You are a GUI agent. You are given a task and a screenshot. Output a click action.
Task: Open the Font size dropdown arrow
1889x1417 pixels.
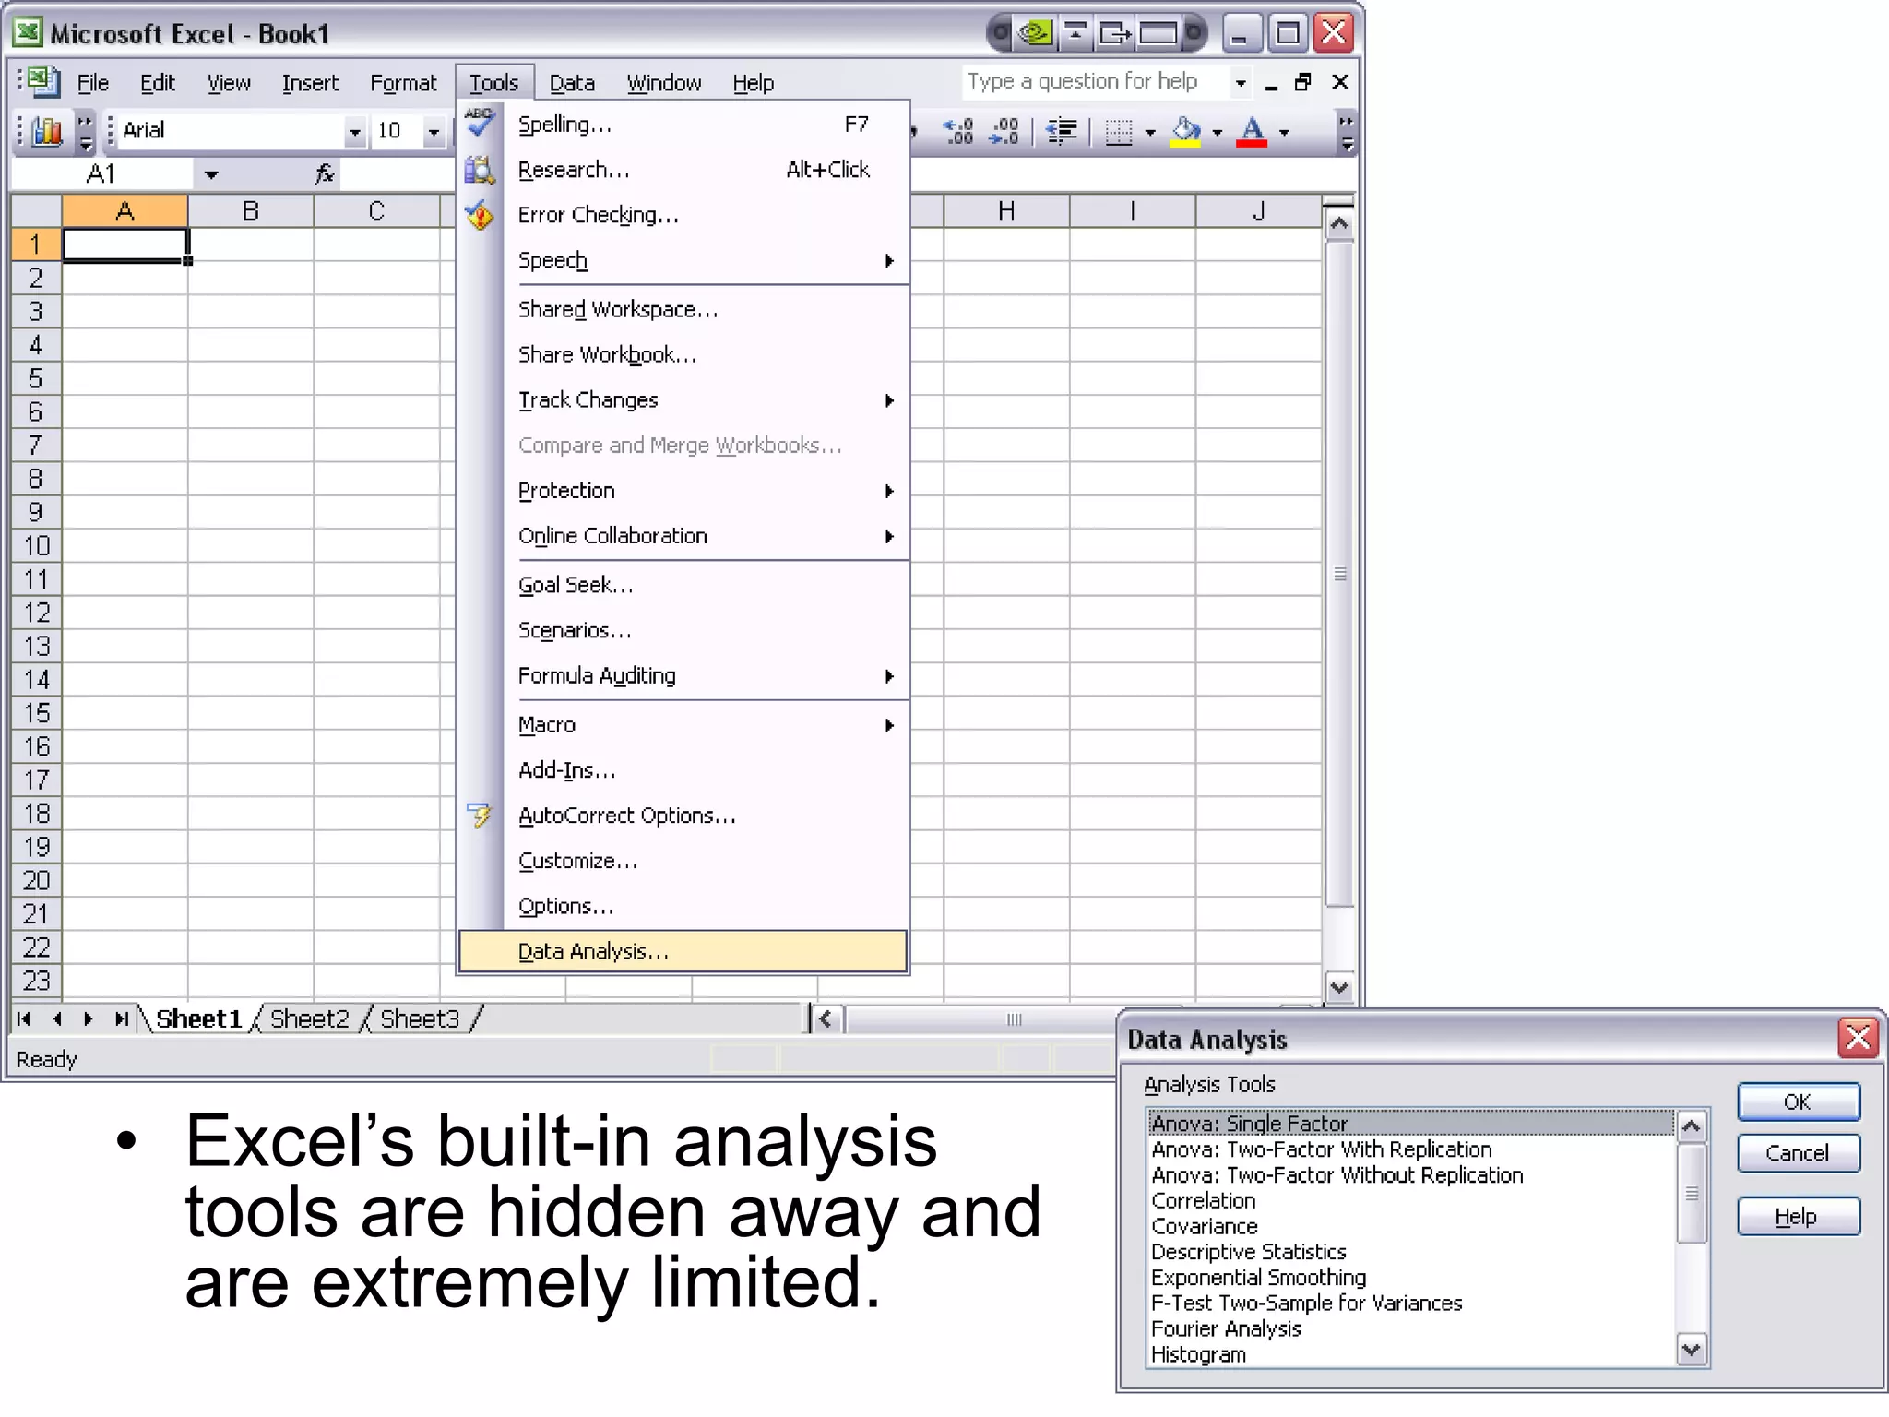(x=434, y=132)
